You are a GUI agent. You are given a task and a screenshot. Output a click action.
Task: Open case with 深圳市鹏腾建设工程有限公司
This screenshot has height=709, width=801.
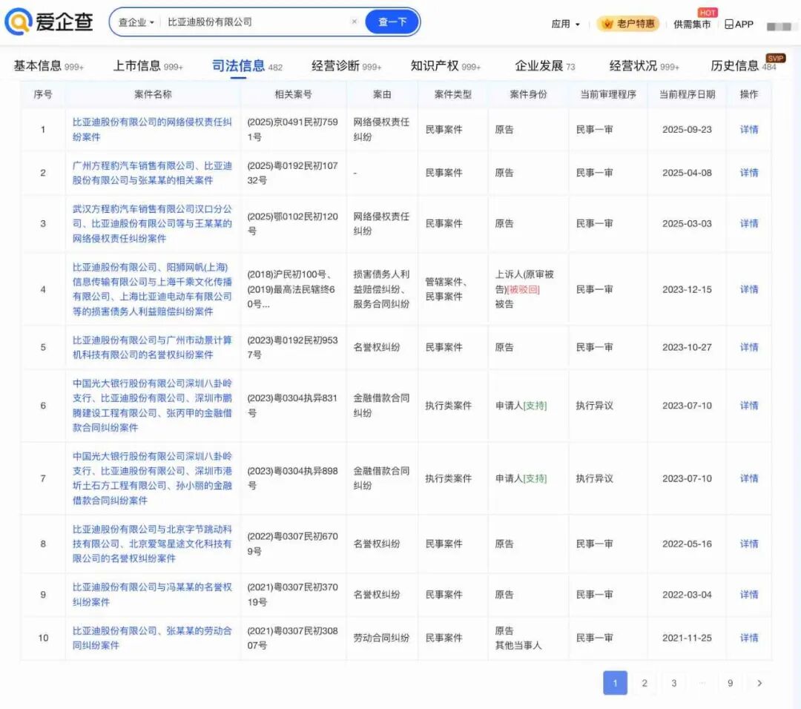coord(152,405)
